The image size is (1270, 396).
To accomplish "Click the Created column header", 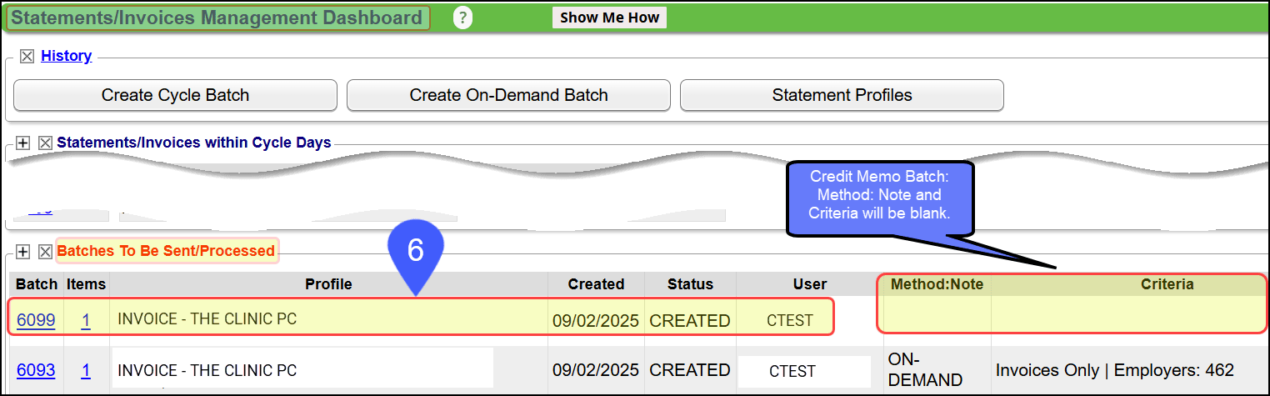I will coord(596,284).
